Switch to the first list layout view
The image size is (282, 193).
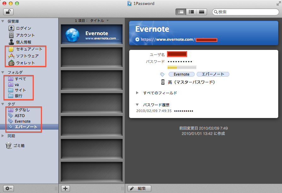click(181, 12)
